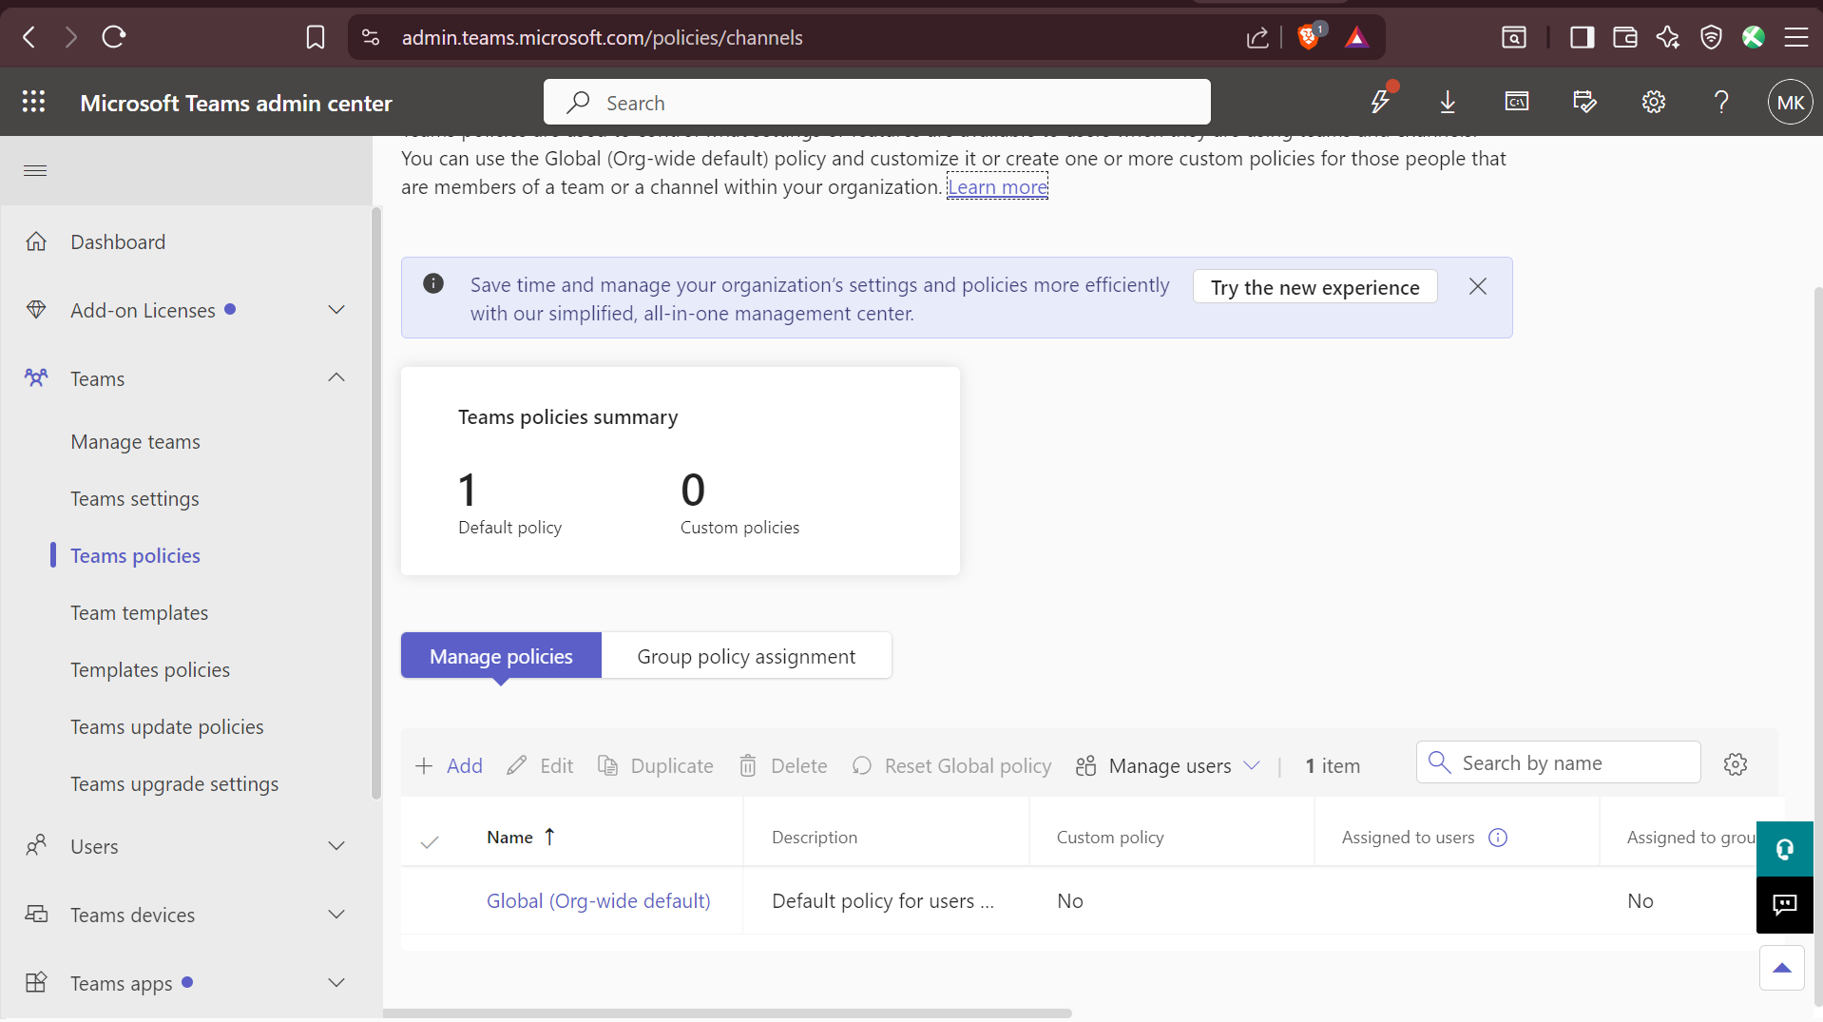
Task: Open the lightning bolt notifications icon
Action: pos(1380,102)
